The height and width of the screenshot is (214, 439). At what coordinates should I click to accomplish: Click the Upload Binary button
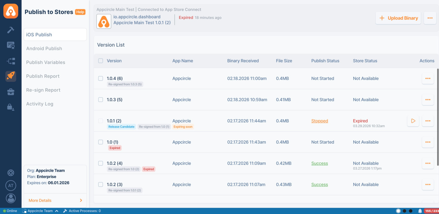pos(398,18)
